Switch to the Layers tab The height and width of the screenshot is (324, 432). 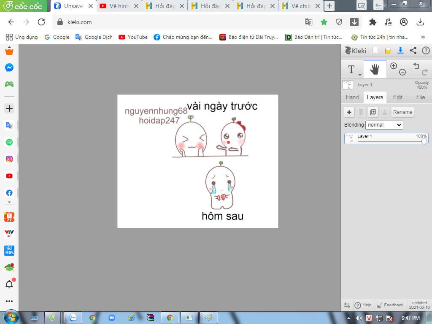(x=375, y=97)
